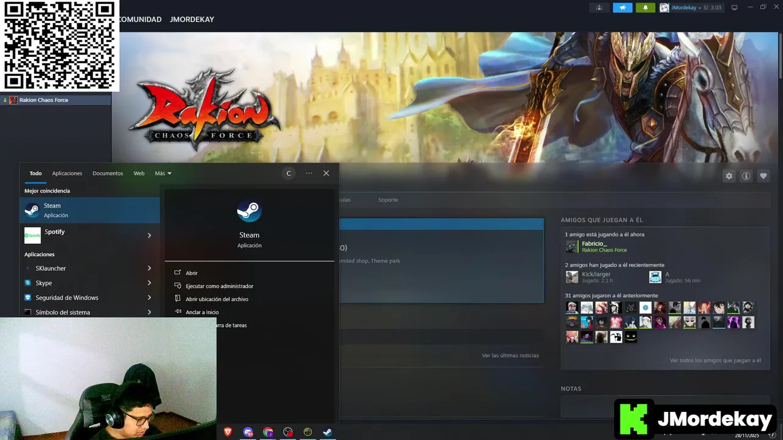
Task: Expand the Spotify result arrow
Action: coord(149,235)
